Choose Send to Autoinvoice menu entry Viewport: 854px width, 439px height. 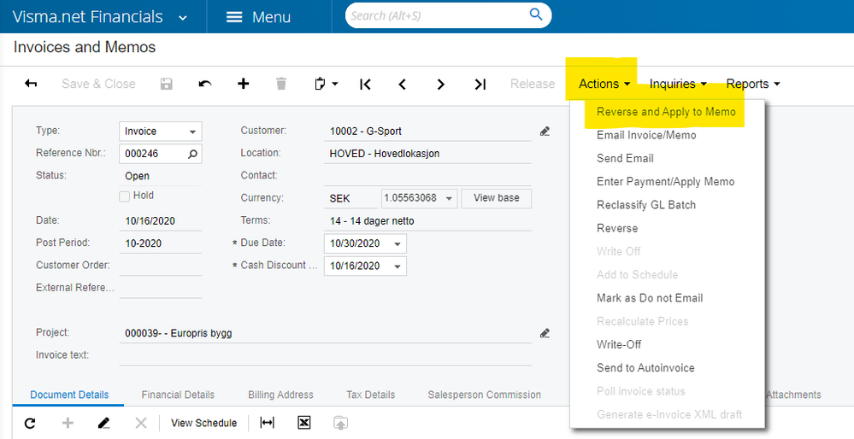point(645,368)
